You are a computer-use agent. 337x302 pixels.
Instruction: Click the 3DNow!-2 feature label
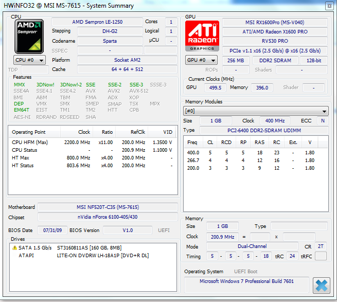71,85
